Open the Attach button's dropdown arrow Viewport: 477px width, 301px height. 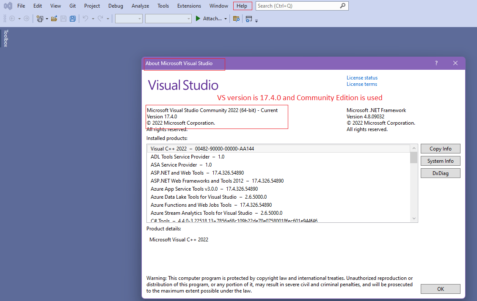pos(225,19)
